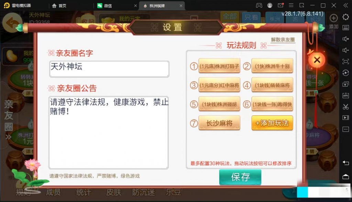Image resolution: width=352 pixels, height=202 pixels.
Task: Click the 添加玩法 add gameplay button
Action: (272, 123)
